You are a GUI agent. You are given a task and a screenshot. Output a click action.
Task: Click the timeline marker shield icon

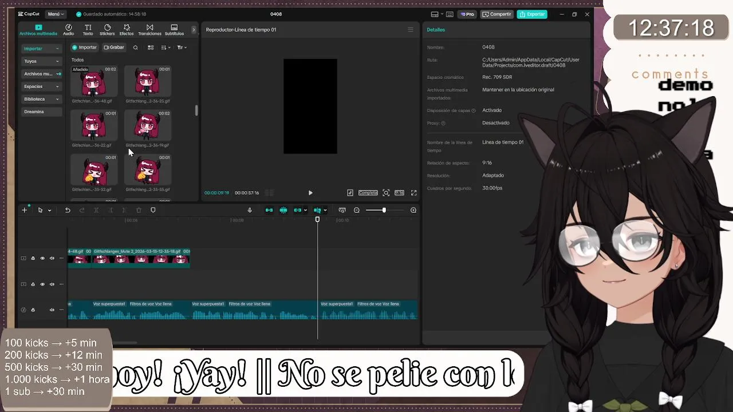153,210
